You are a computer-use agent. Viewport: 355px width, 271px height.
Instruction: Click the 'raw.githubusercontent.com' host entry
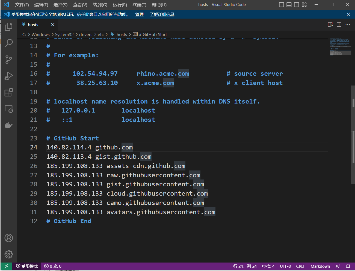[153, 175]
